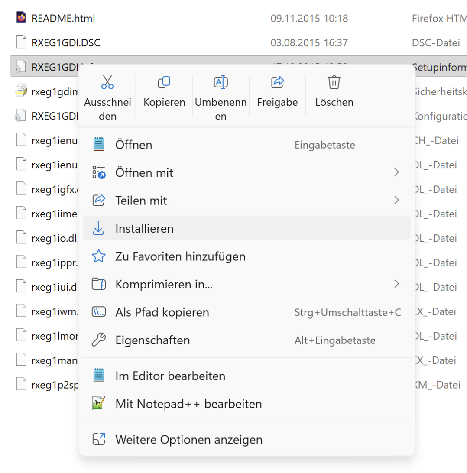Click the DSC-Datei type cell
The height and width of the screenshot is (473, 467).
pos(436,43)
